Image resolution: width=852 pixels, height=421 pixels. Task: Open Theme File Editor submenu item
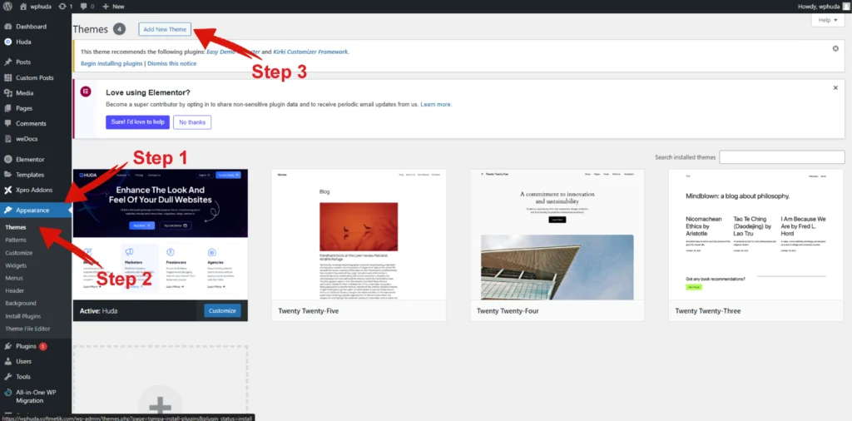pos(27,329)
